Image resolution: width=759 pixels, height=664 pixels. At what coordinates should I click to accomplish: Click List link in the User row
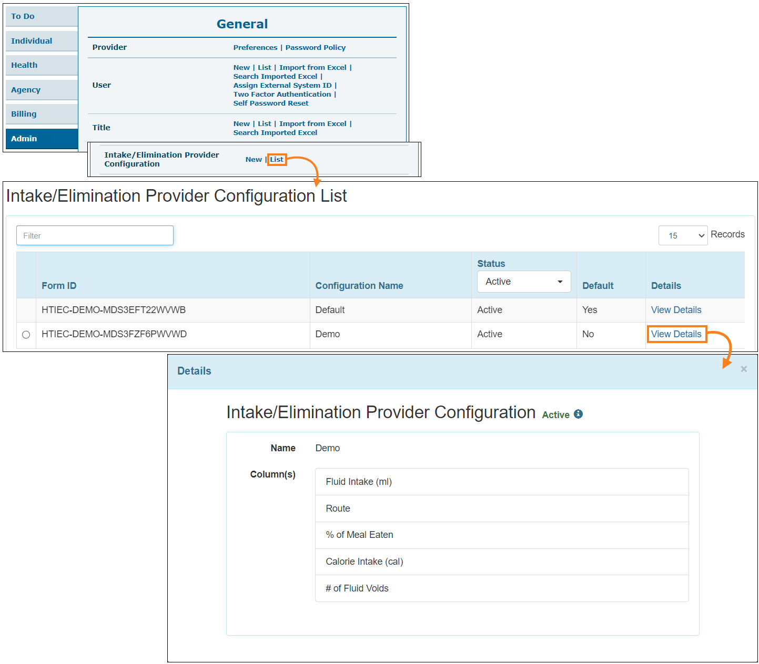(265, 67)
